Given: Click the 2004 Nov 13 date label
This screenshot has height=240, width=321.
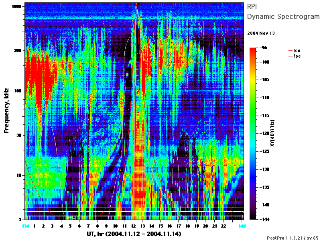Looking at the screenshot, I should click(x=261, y=33).
